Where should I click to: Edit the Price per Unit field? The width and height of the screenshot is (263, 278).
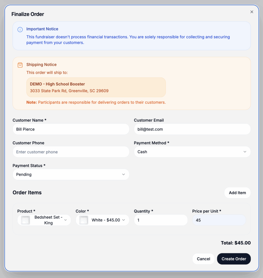[x=219, y=220]
